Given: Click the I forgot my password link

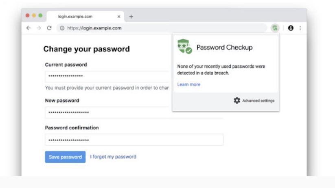Looking at the screenshot, I should point(113,157).
